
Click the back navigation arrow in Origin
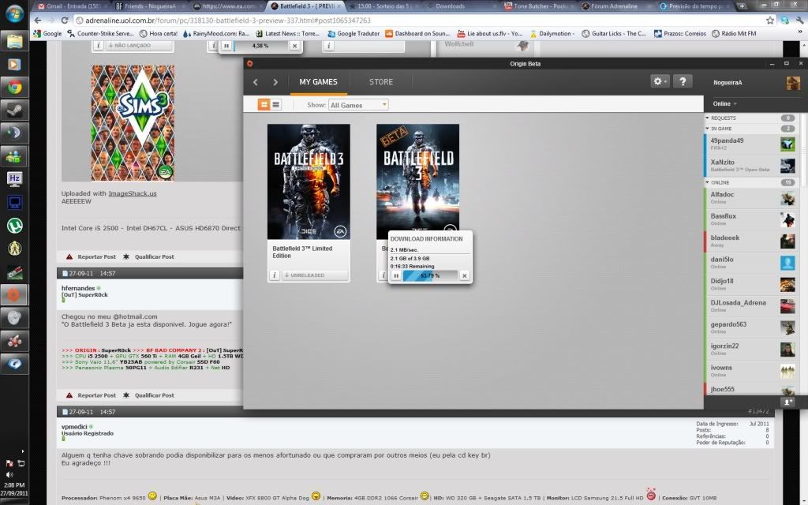tap(254, 81)
